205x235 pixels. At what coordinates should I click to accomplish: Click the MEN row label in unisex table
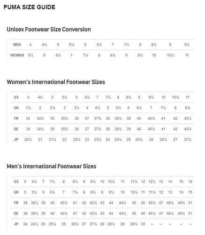(17, 45)
